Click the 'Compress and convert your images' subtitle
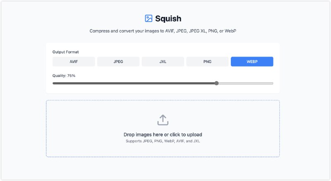The height and width of the screenshot is (181, 331). pyautogui.click(x=163, y=31)
